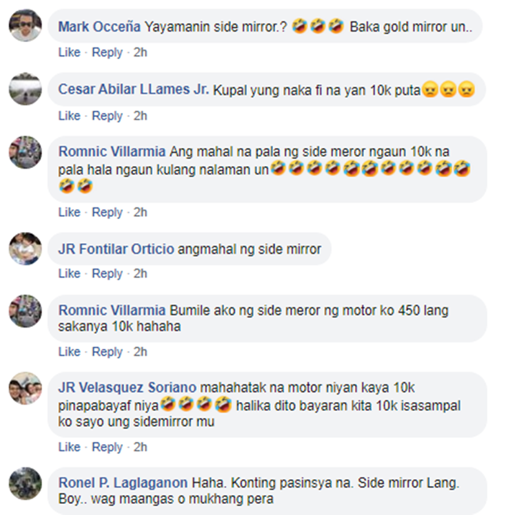Open Mark Occeña name link
Screen dimensions: 517x515
tap(99, 27)
